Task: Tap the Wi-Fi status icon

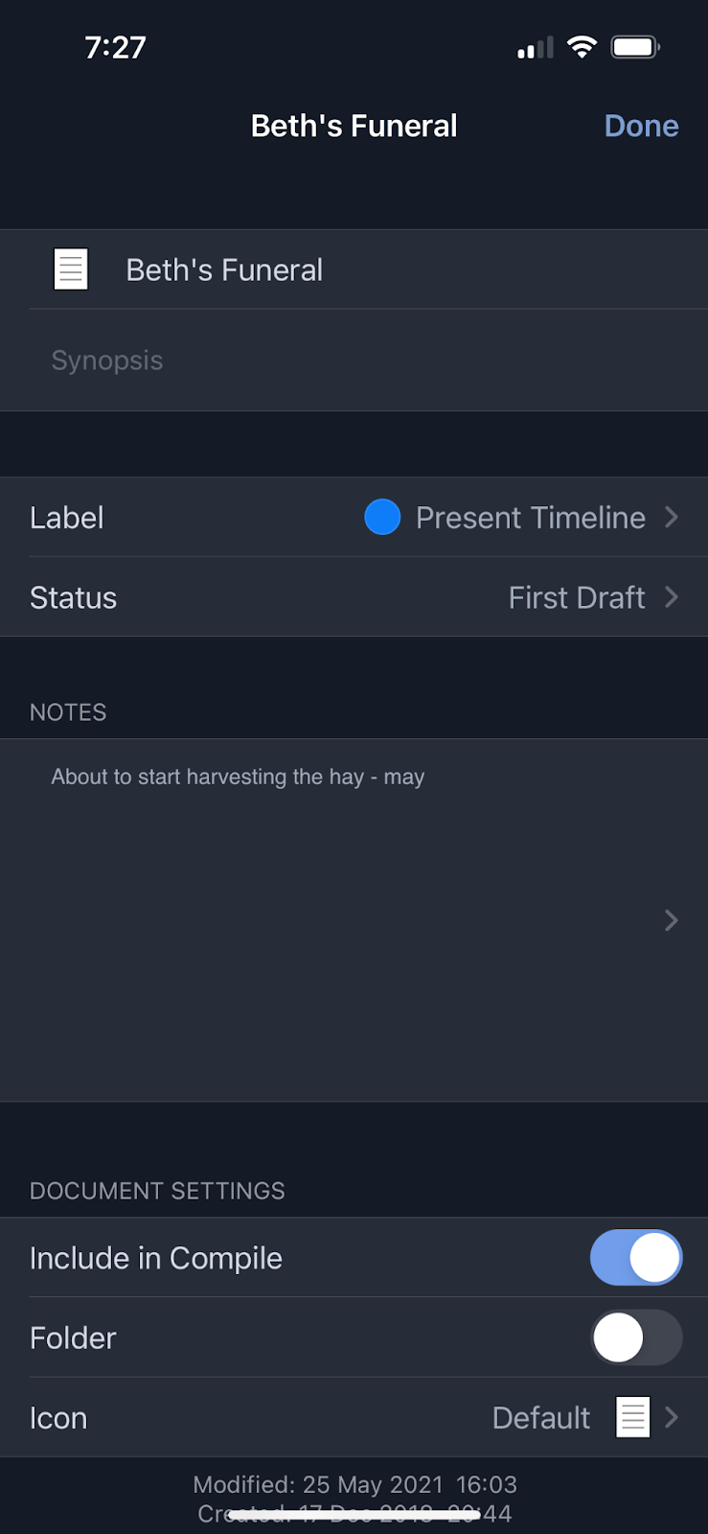Action: coord(582,47)
